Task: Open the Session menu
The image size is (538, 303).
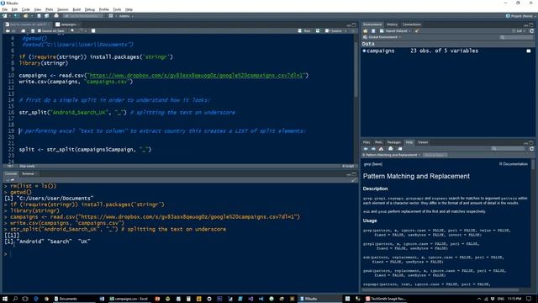Action: click(63, 9)
